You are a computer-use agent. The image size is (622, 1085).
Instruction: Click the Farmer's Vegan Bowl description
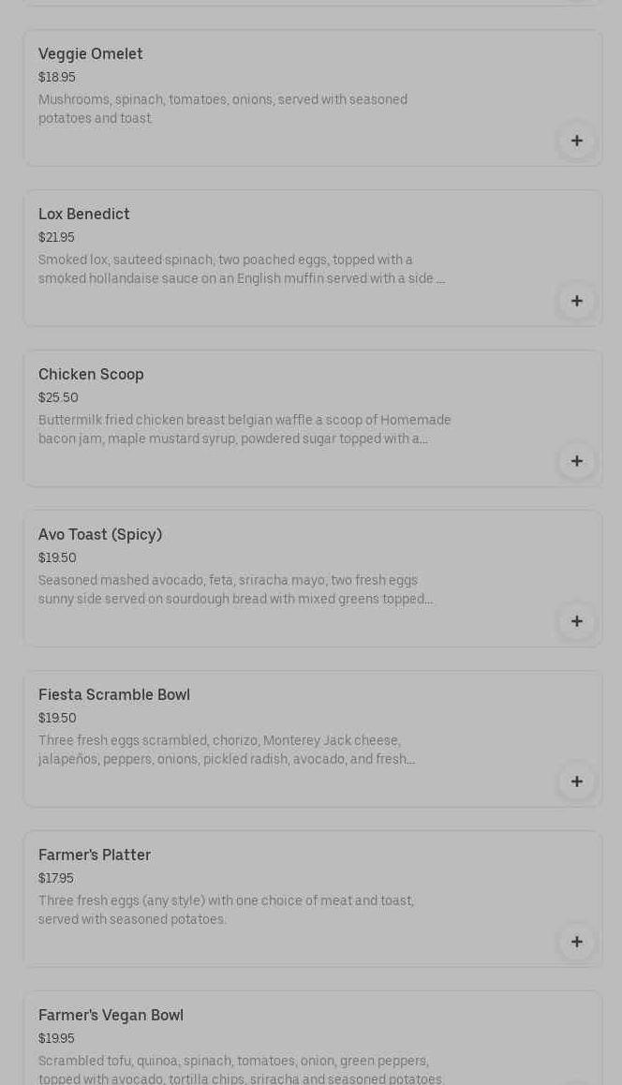[x=241, y=1070]
